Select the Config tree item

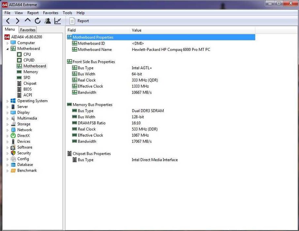coord(23,159)
